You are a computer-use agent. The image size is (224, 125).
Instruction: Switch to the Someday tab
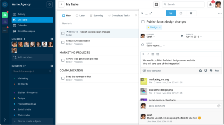(96, 16)
